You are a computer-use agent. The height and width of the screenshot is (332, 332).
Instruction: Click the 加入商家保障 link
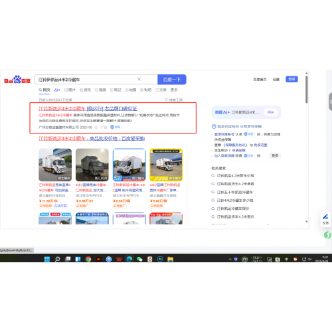[224, 156]
